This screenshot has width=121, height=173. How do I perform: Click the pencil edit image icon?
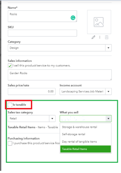click(93, 37)
